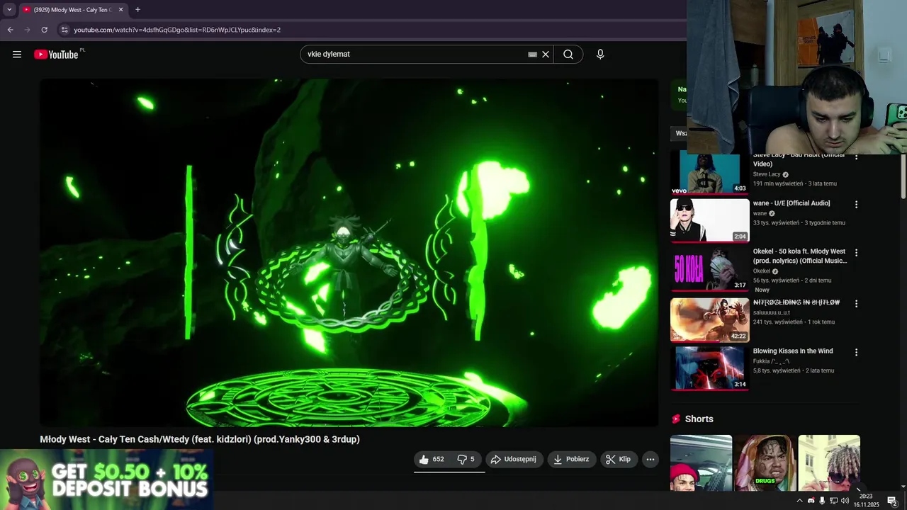This screenshot has width=907, height=510.
Task: Click the microphone tray icon
Action: (822, 501)
